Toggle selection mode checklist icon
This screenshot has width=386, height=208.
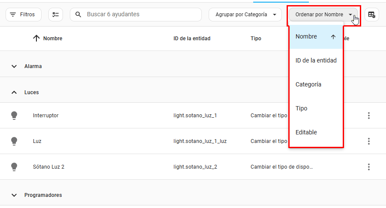point(56,15)
